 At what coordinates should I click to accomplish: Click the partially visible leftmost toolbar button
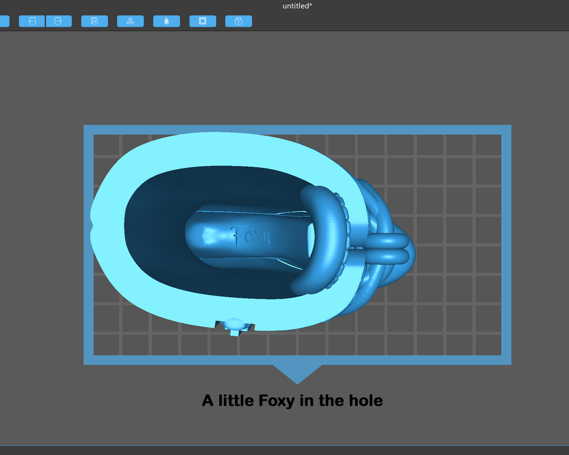(x=4, y=21)
